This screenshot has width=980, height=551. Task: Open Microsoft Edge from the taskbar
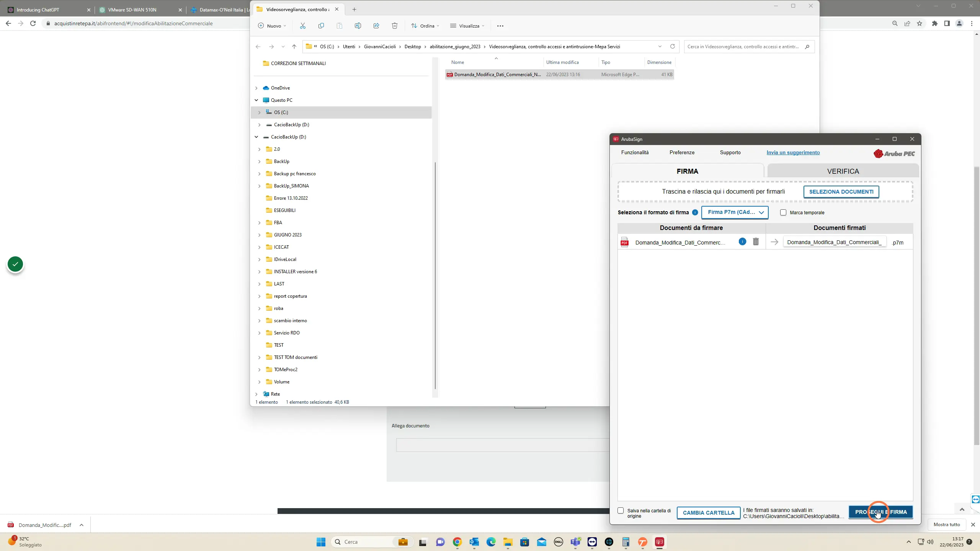click(491, 542)
